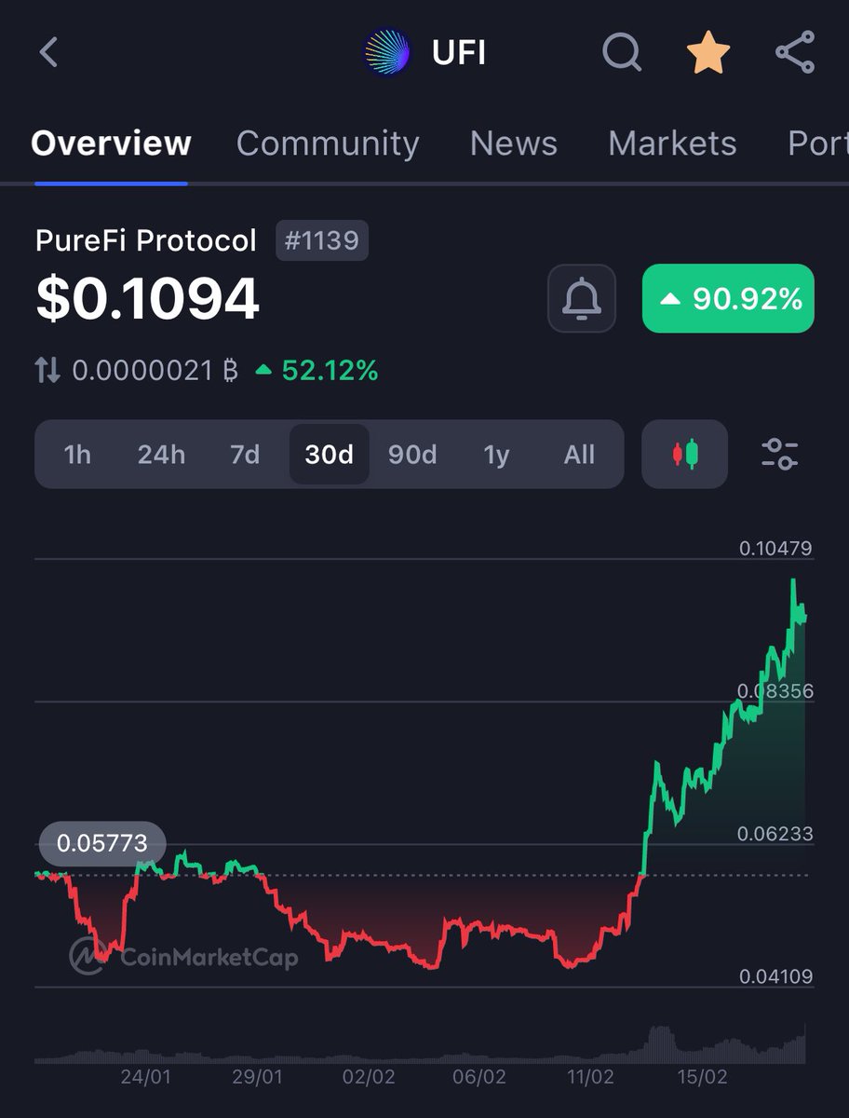Select the 1h chart range
849x1118 pixels.
[x=77, y=455]
